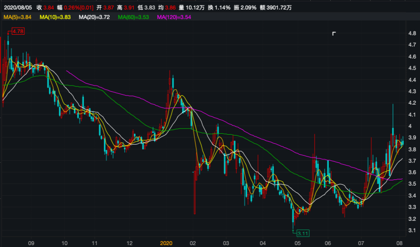
Task: Click the opening price 3.87 value
Action: coord(109,8)
